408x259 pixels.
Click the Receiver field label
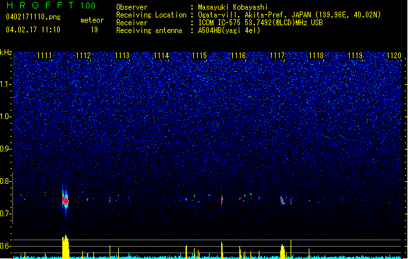pyautogui.click(x=132, y=23)
